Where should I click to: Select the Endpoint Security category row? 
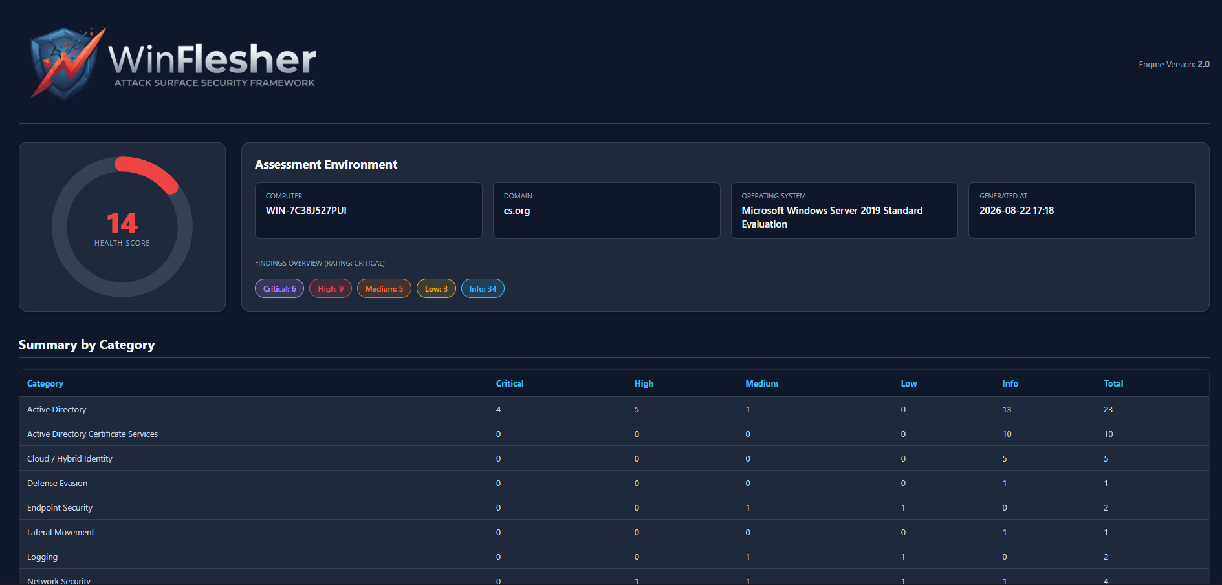click(614, 507)
